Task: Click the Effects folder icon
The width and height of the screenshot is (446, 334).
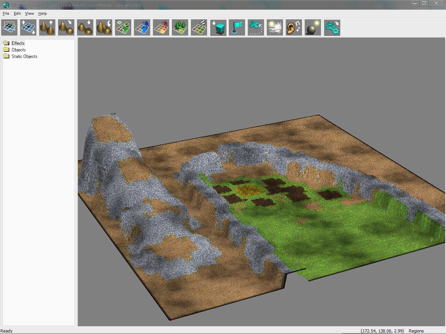Action: (x=6, y=43)
